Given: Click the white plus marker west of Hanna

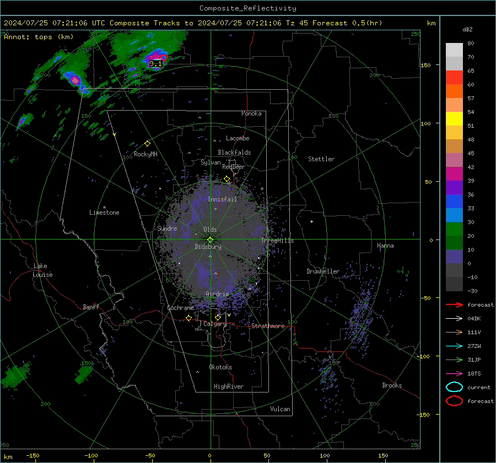Looking at the screenshot, I should click(x=311, y=221).
